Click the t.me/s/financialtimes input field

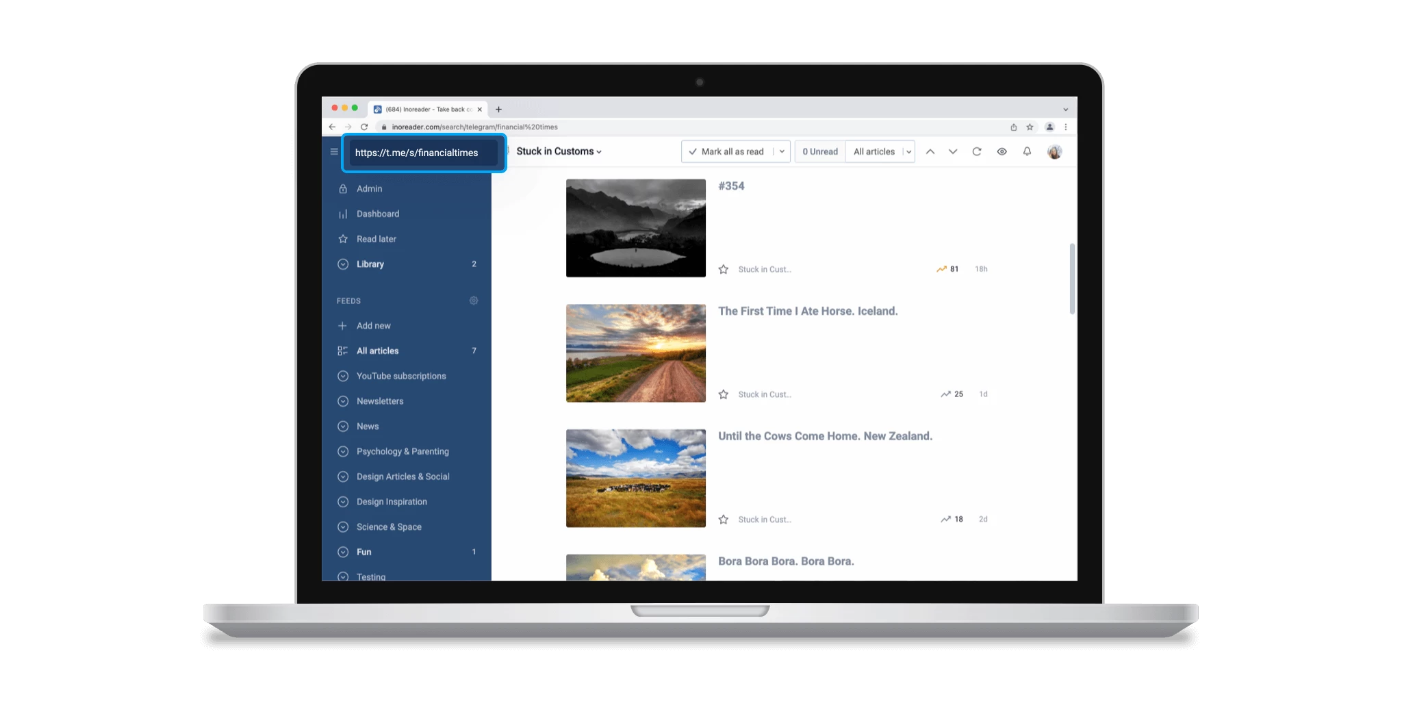pos(423,153)
